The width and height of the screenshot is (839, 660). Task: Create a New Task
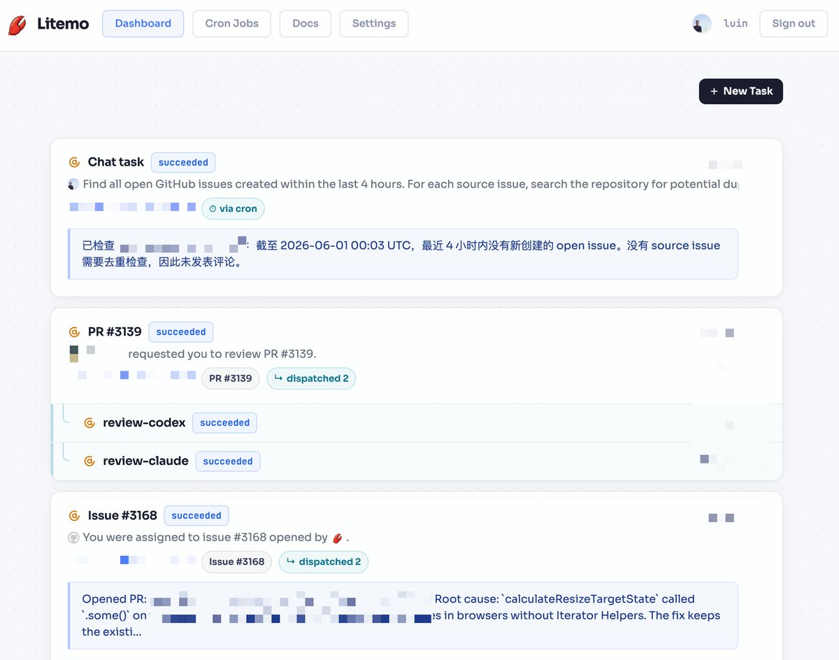(x=741, y=91)
